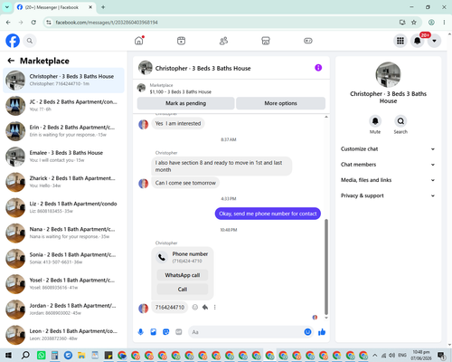
Task: Open more options dots beside 7164244710 message
Action: (x=215, y=308)
